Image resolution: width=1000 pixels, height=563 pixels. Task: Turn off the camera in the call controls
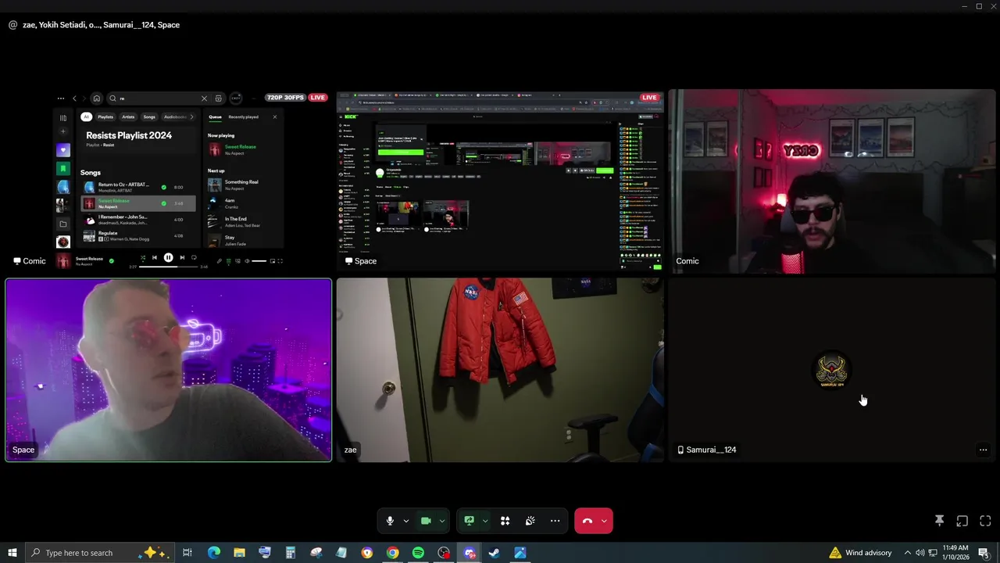point(426,521)
